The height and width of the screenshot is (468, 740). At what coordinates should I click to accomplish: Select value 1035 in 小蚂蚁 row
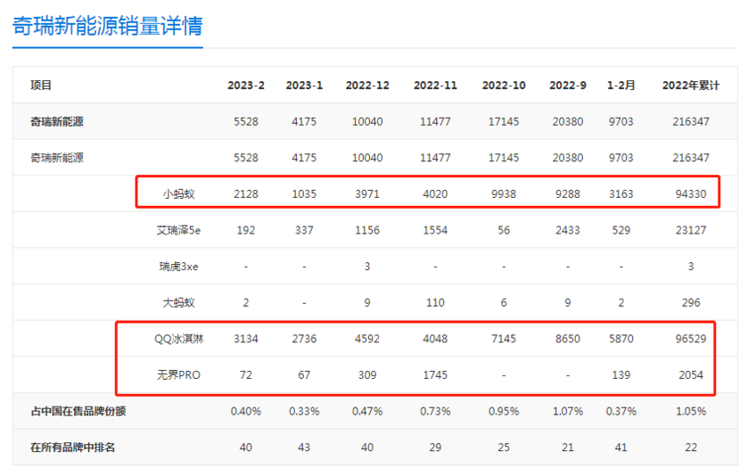[x=304, y=194]
